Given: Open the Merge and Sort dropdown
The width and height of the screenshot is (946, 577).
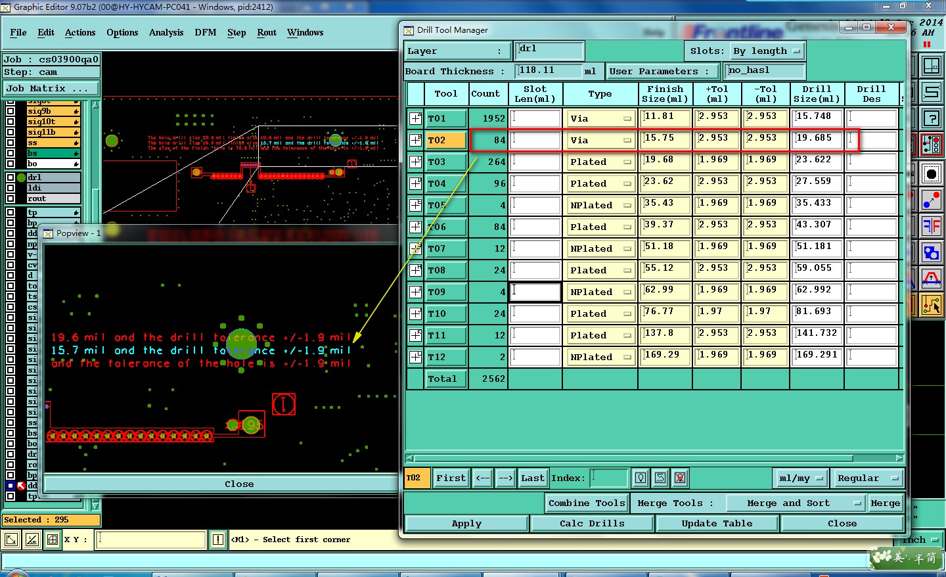Looking at the screenshot, I should 796,503.
